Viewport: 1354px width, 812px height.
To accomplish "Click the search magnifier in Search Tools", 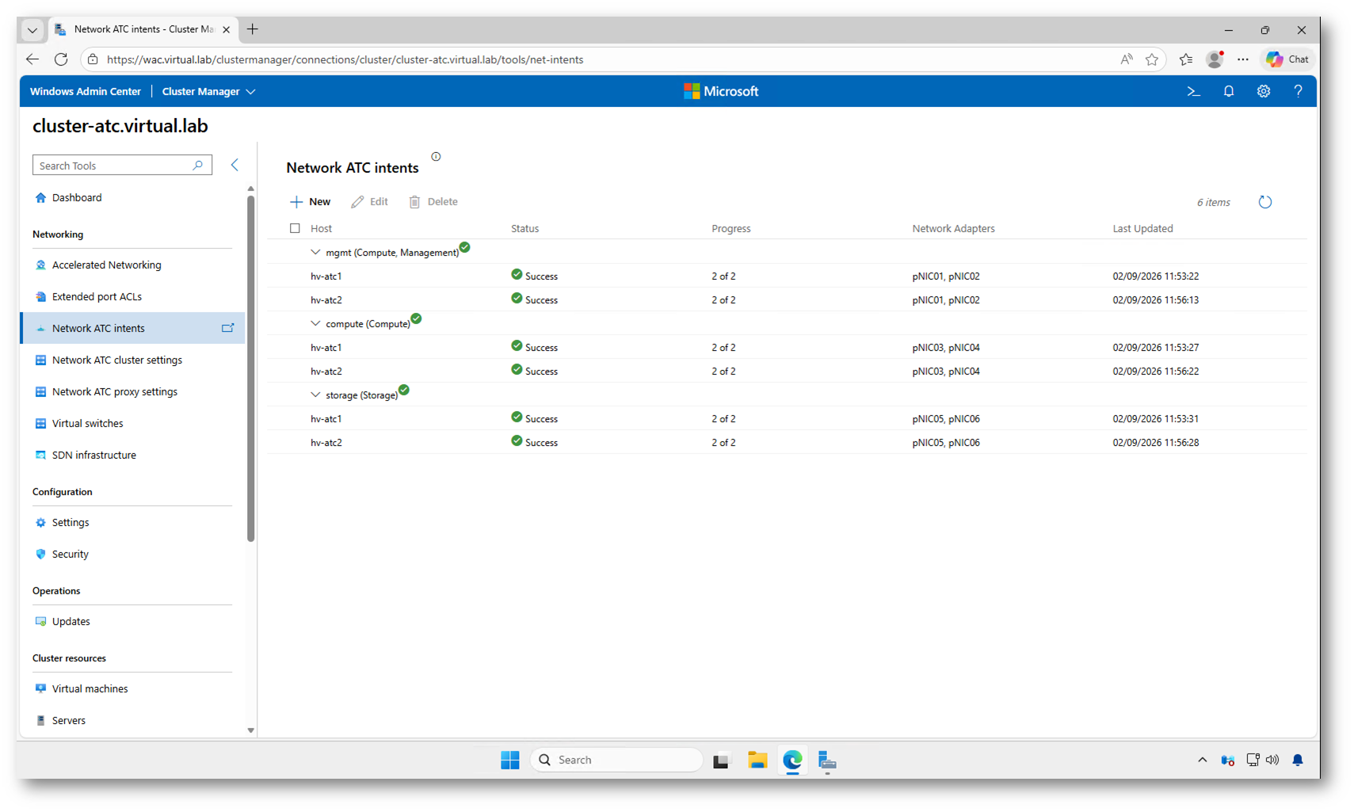I will pos(198,165).
